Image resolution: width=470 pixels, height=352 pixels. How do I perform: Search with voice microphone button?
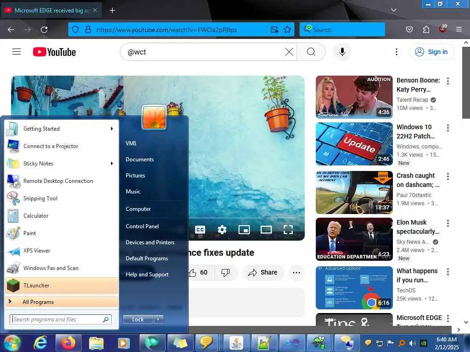click(342, 52)
